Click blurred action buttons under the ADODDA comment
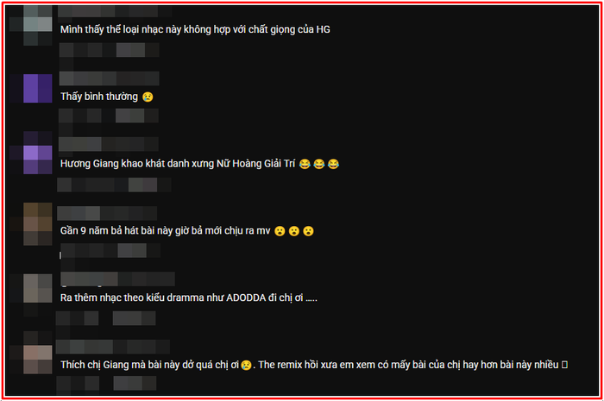Screen dimensions: 604x401 (x=105, y=319)
